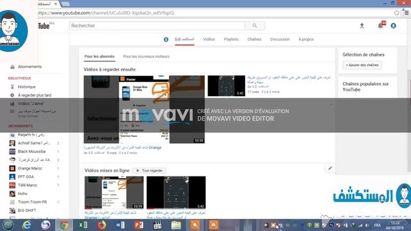Screen dimensions: 411x231
Task: Open Black Moussiba subscription avatar
Action: (x=12, y=151)
